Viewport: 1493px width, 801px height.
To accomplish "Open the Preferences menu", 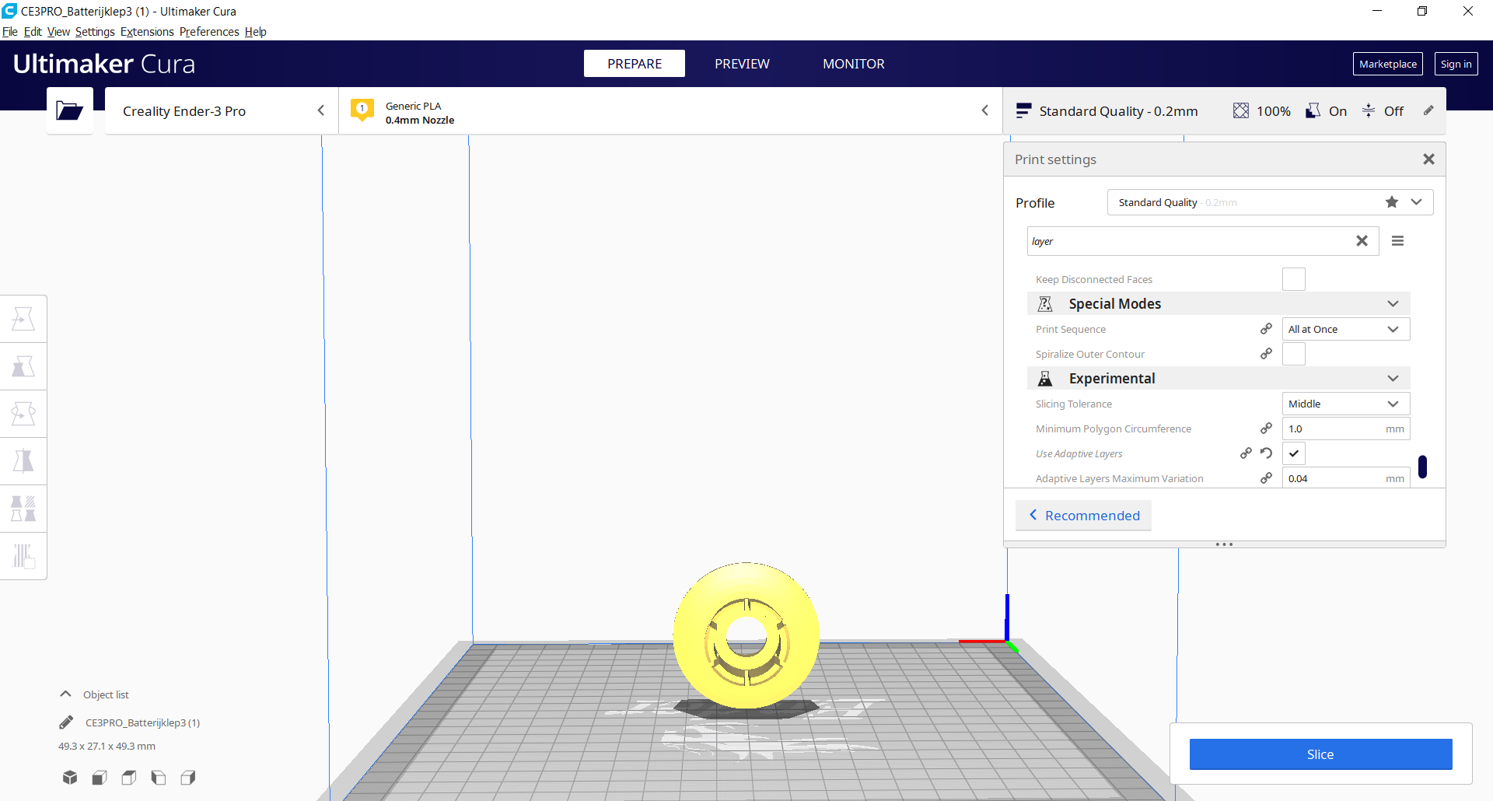I will click(x=209, y=32).
